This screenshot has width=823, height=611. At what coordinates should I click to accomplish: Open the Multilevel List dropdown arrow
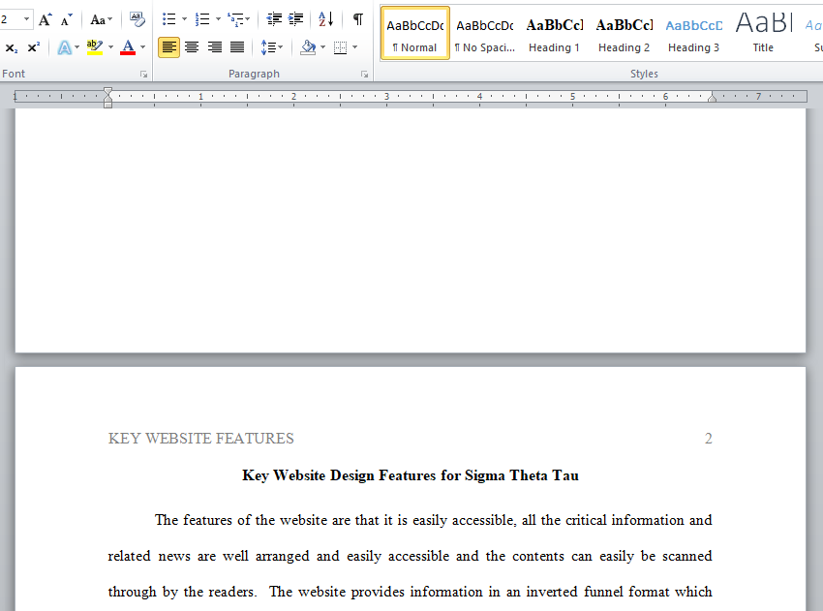click(248, 20)
